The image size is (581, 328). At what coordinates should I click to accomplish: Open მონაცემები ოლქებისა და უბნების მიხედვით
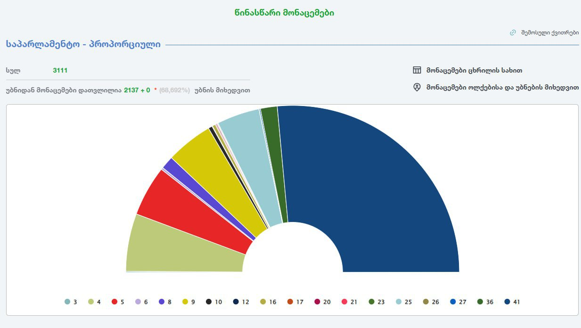pyautogui.click(x=502, y=87)
